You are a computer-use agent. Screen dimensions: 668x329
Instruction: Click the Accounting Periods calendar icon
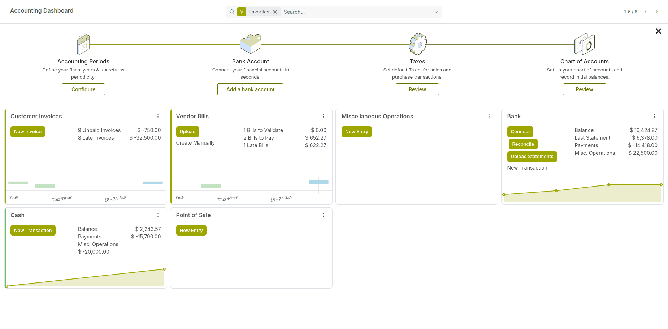[x=83, y=44]
